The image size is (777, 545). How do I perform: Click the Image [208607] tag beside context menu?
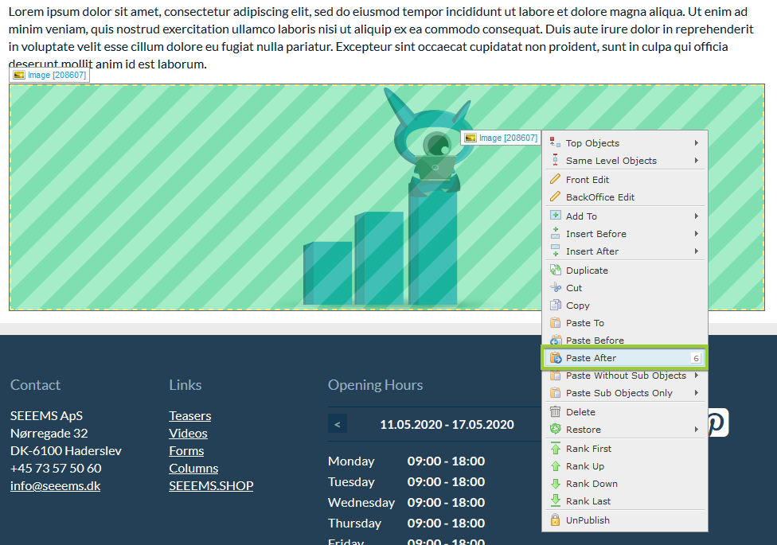501,138
